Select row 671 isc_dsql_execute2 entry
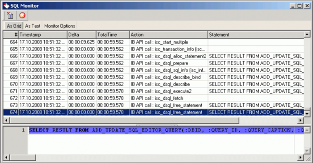Viewport: 313px width, 163px height. tap(153, 91)
